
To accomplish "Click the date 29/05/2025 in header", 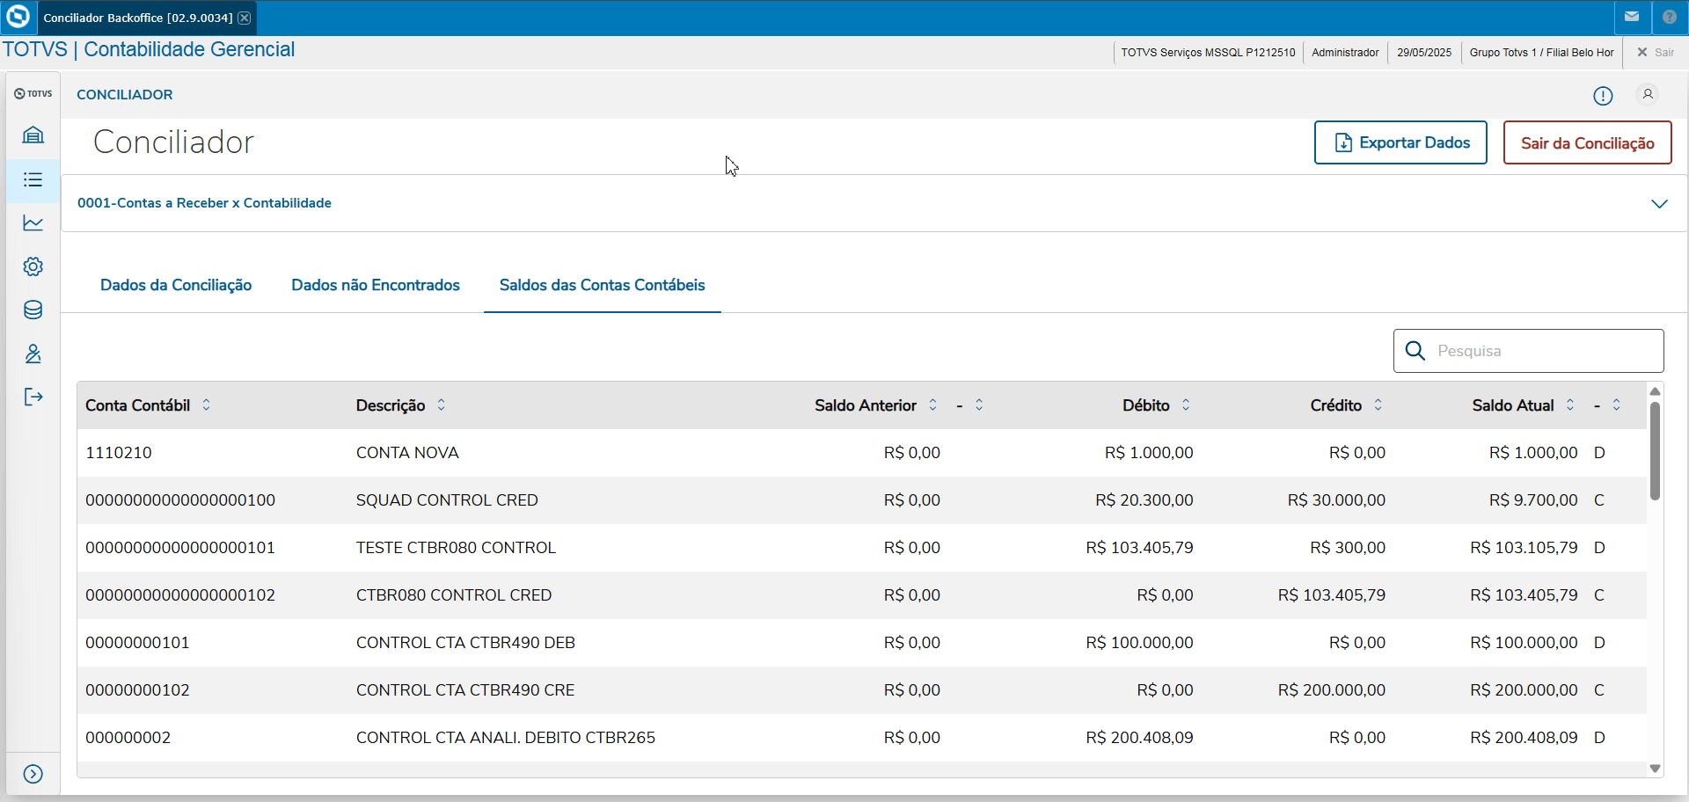I will click(1424, 53).
